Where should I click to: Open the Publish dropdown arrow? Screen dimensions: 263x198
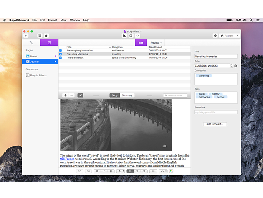click(238, 36)
